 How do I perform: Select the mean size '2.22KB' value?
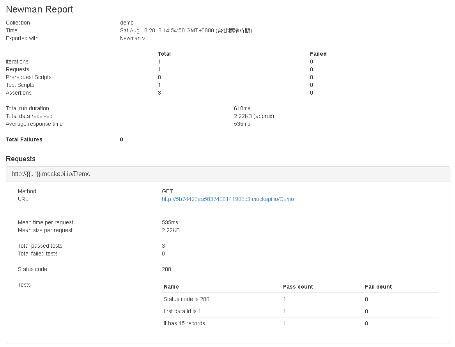(171, 230)
